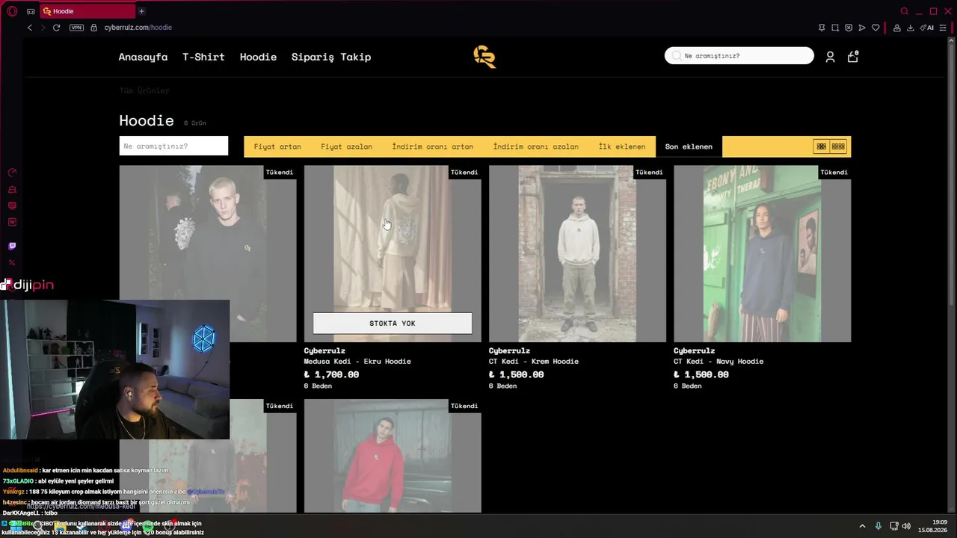Focus the product filter search box
The height and width of the screenshot is (538, 957).
pos(173,146)
